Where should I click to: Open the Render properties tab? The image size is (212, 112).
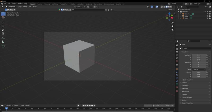(177, 49)
